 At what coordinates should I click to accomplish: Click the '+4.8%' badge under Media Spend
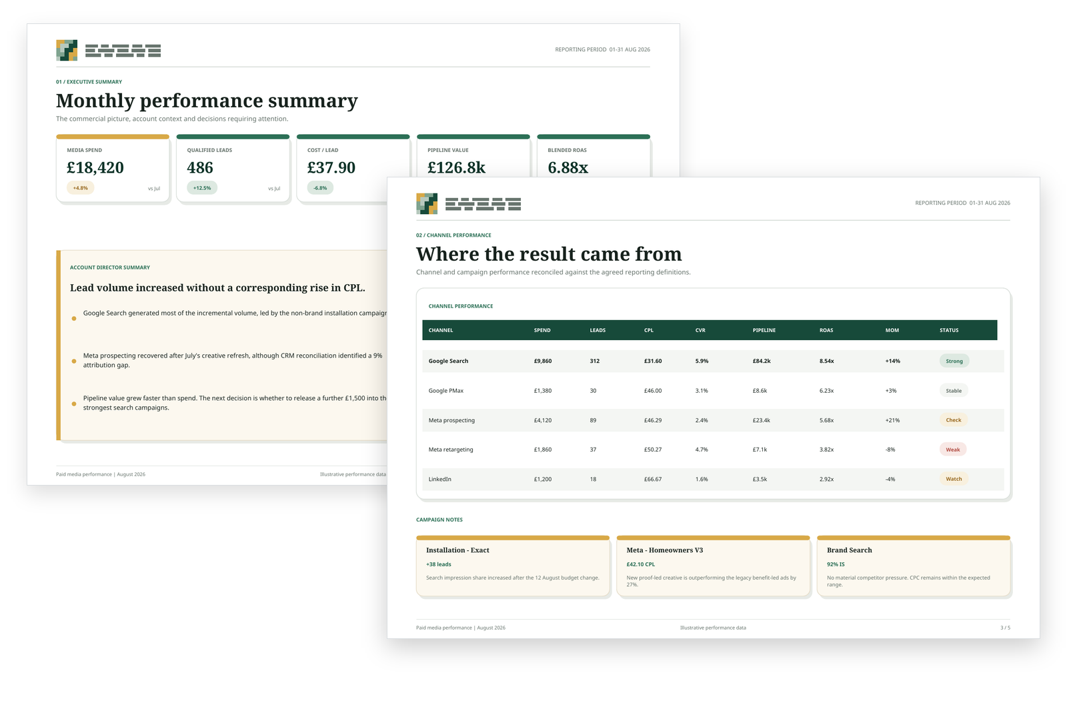[81, 188]
